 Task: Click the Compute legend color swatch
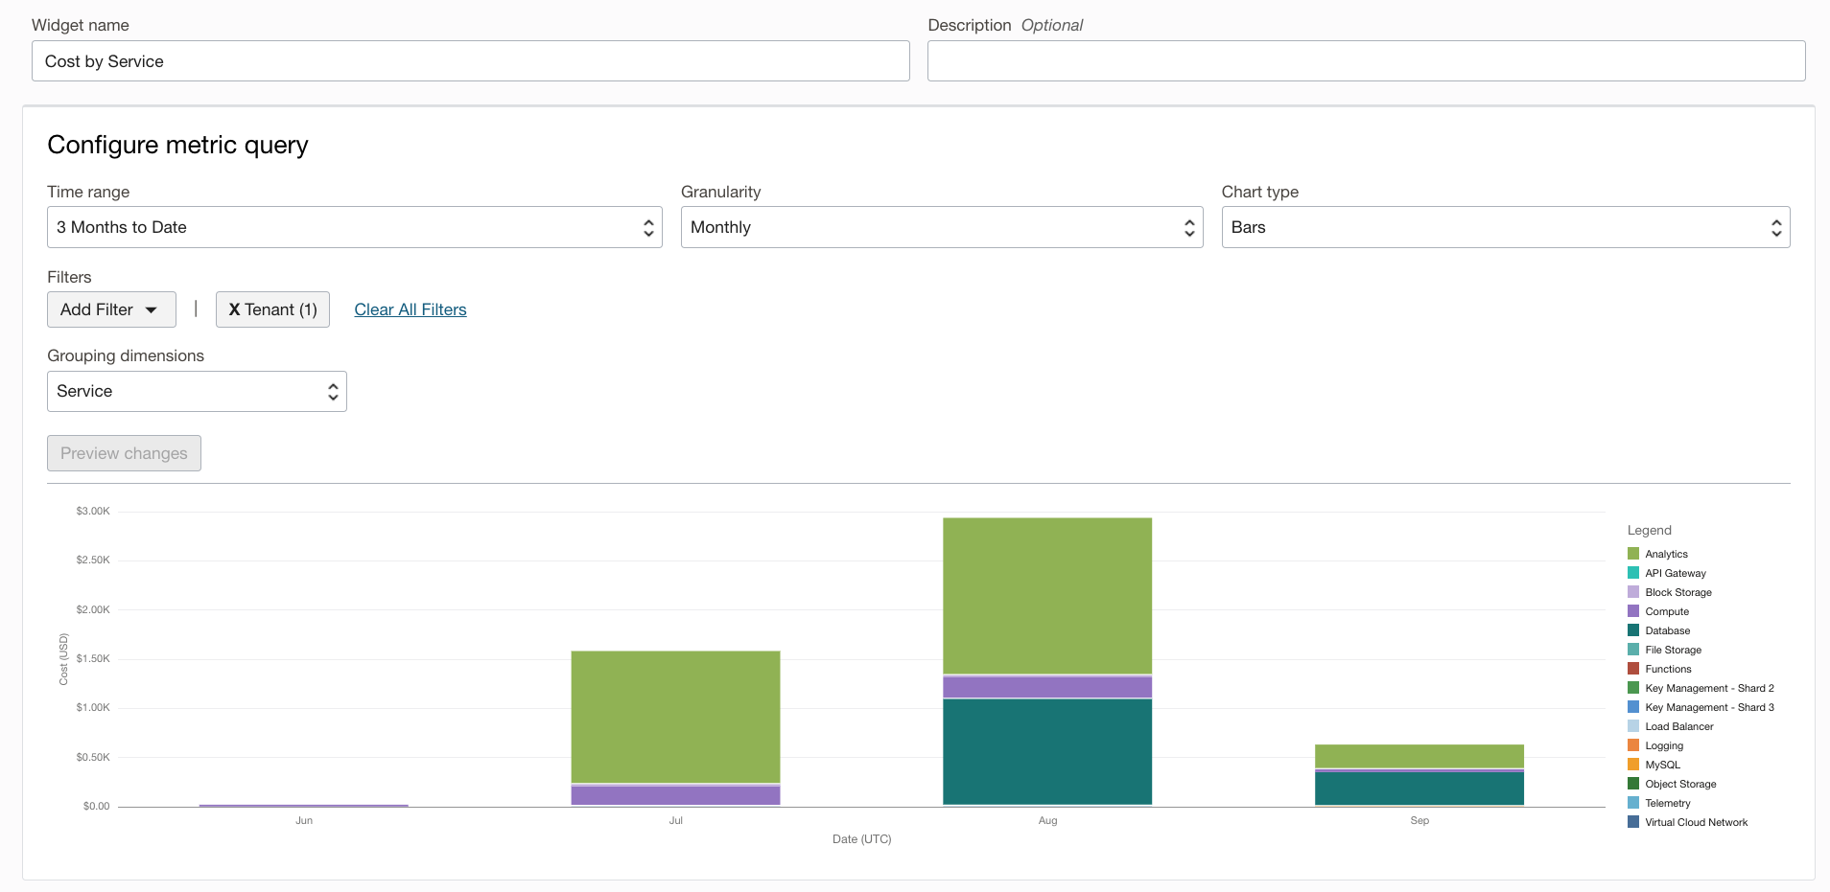click(1633, 611)
